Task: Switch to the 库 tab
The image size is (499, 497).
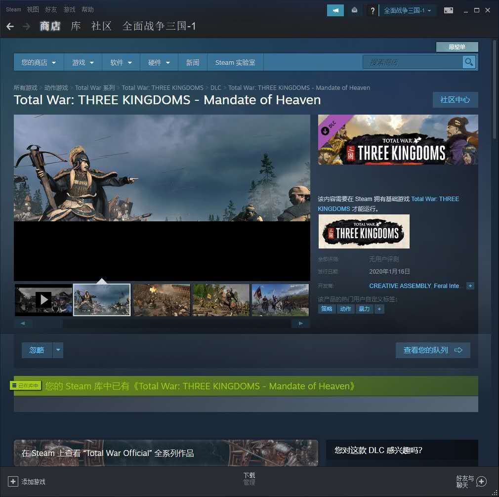Action: pos(76,26)
